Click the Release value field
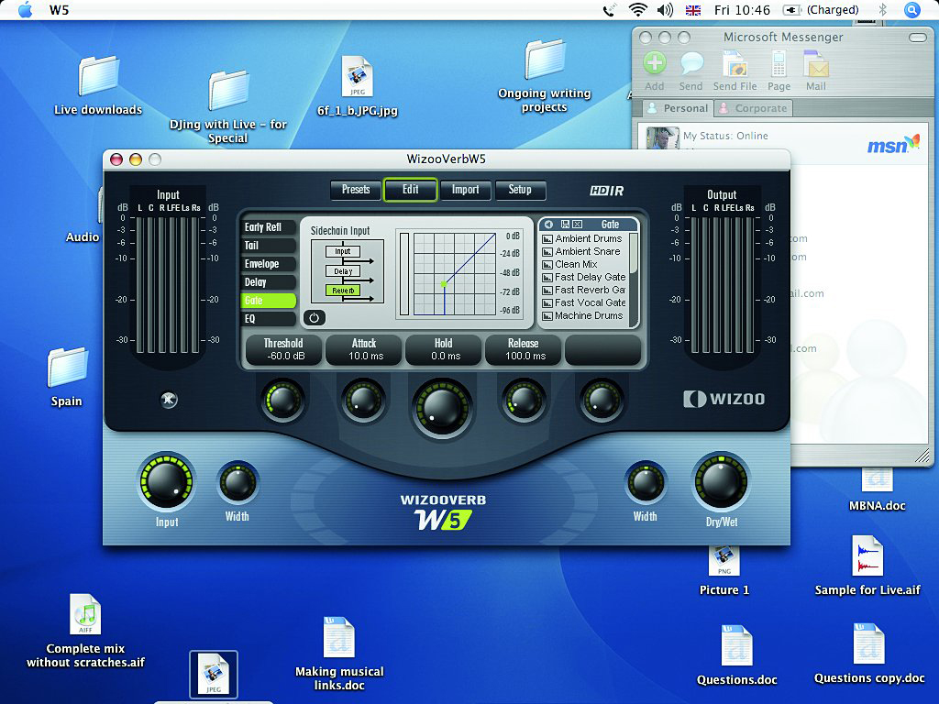 524,349
